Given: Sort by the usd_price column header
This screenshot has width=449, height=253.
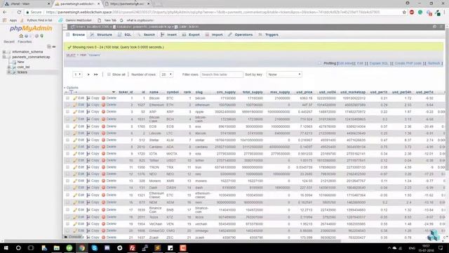Looking at the screenshot, I should click(304, 92).
